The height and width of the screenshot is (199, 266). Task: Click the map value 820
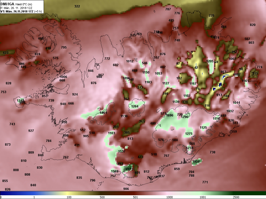[x=253, y=25]
